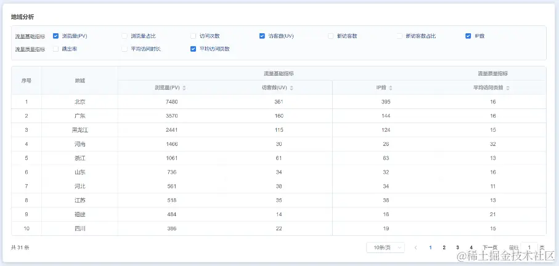Go to page 2

pos(444,248)
